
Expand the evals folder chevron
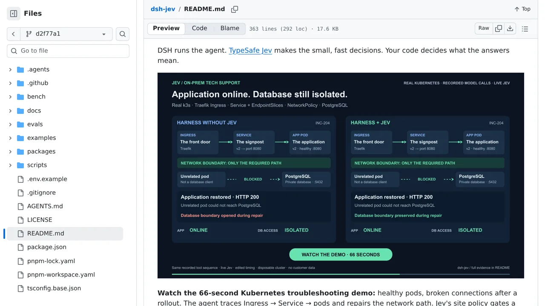click(x=10, y=124)
